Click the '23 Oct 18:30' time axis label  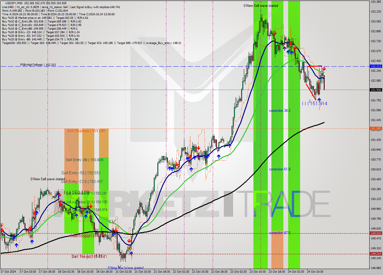click(276, 272)
